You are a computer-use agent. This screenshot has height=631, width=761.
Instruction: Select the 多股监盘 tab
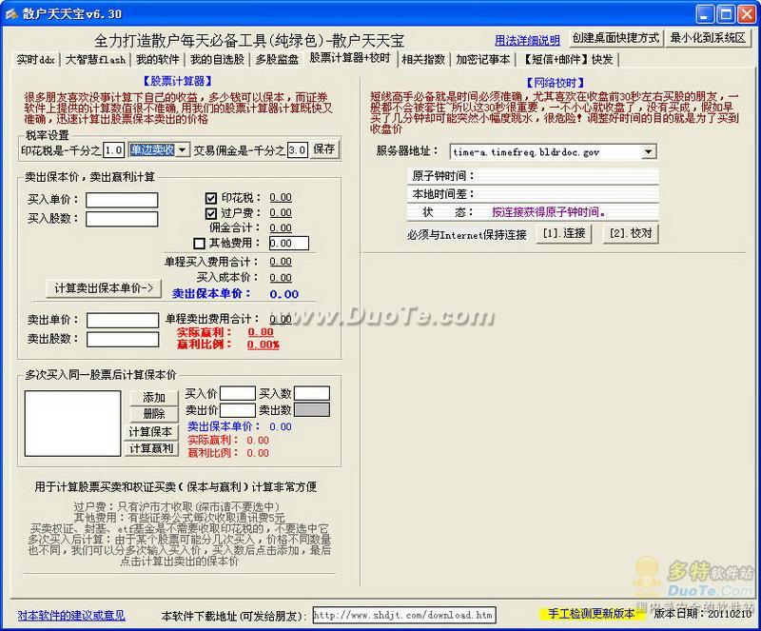pos(277,60)
